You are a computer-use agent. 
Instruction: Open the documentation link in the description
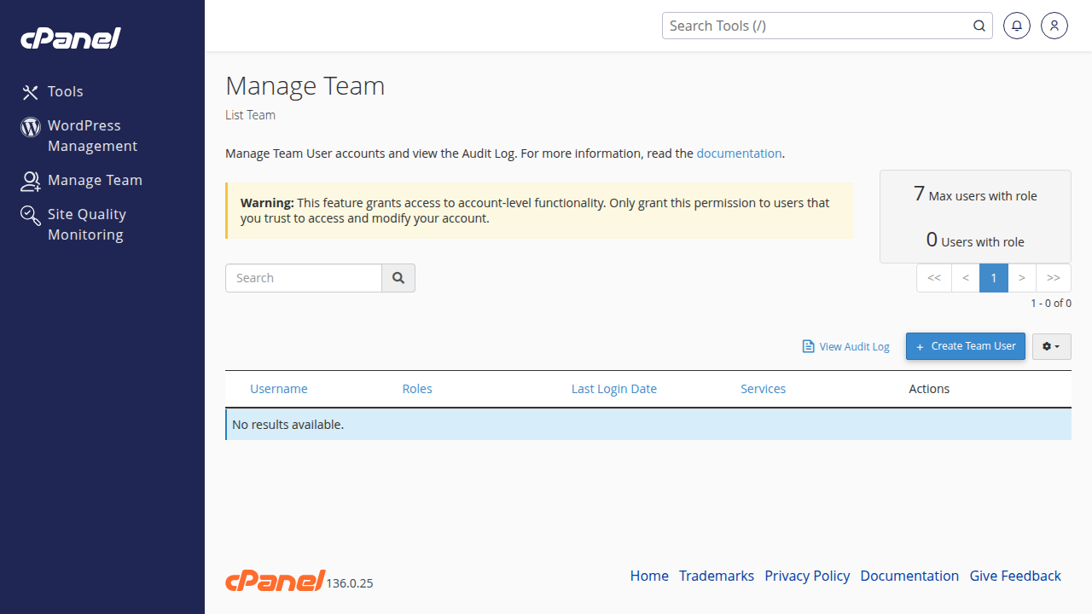(739, 153)
